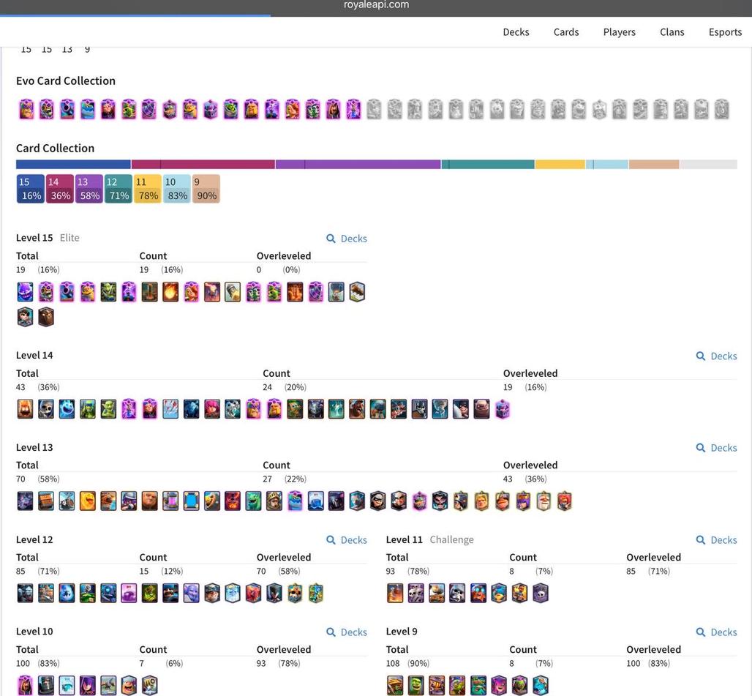
Task: Click the Level 9 section heading
Action: point(402,632)
